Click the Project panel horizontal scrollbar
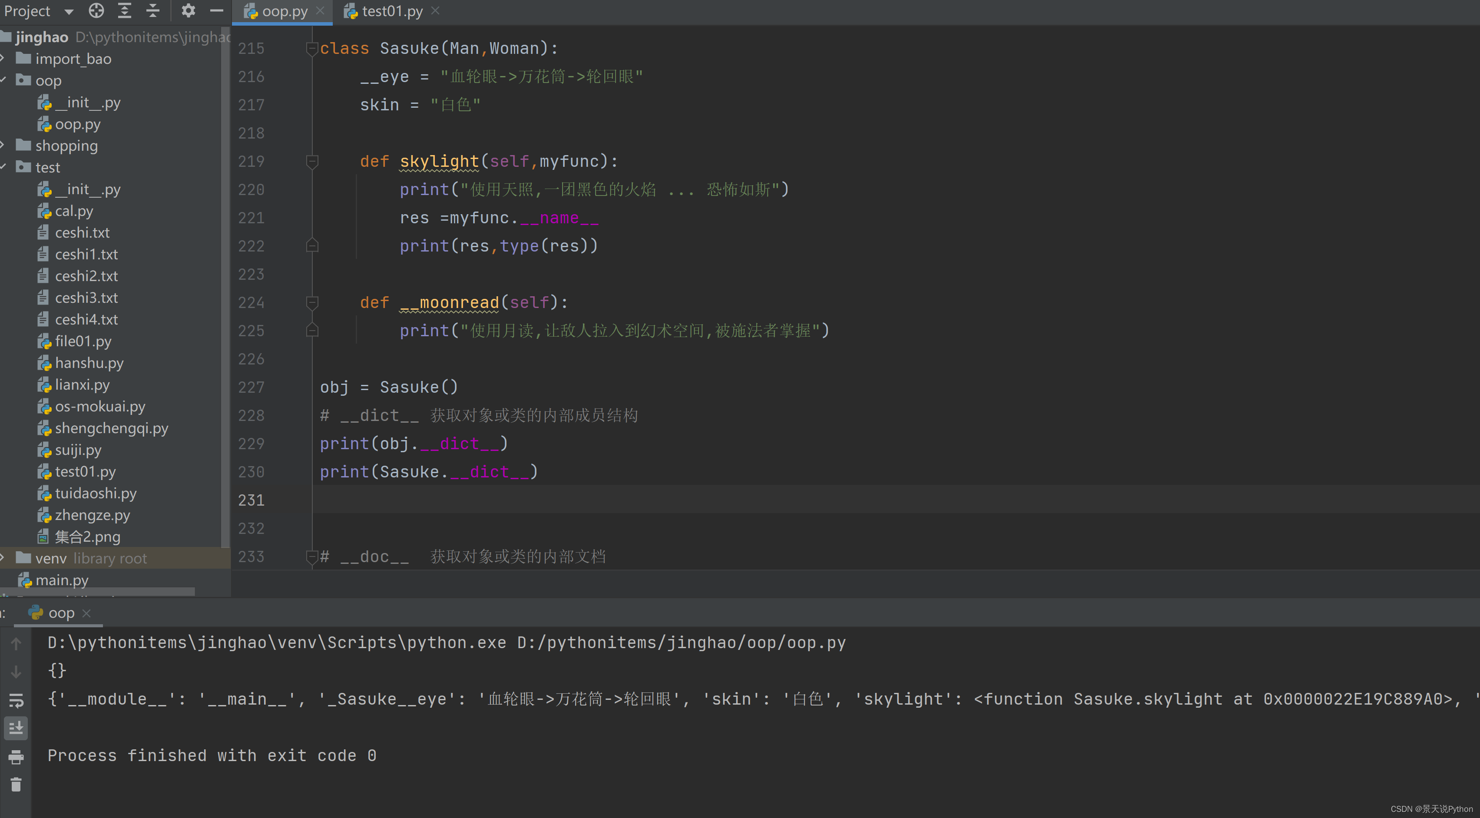 pos(98,591)
